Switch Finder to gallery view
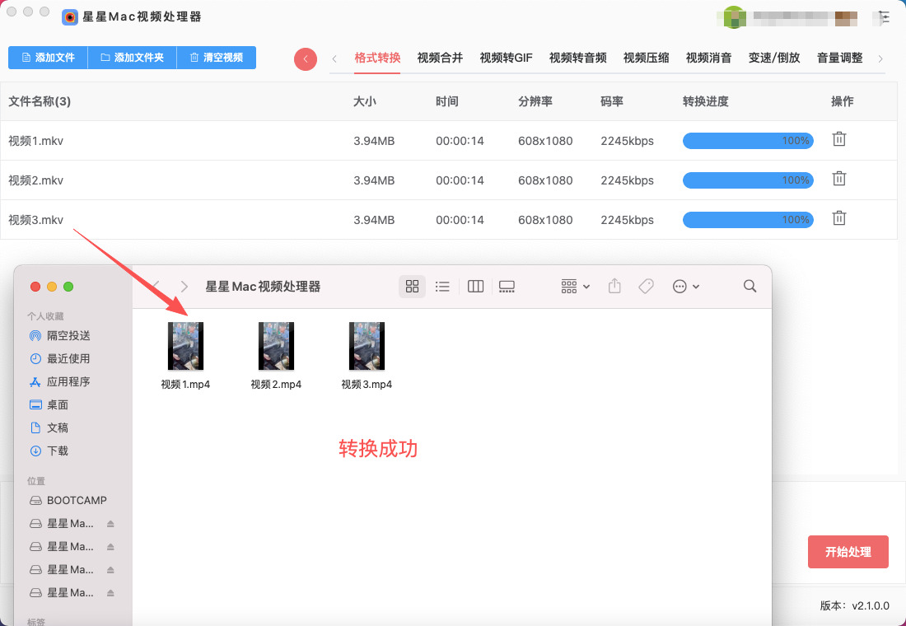The image size is (906, 626). (507, 286)
